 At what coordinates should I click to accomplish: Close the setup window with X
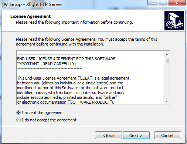coord(177,3)
